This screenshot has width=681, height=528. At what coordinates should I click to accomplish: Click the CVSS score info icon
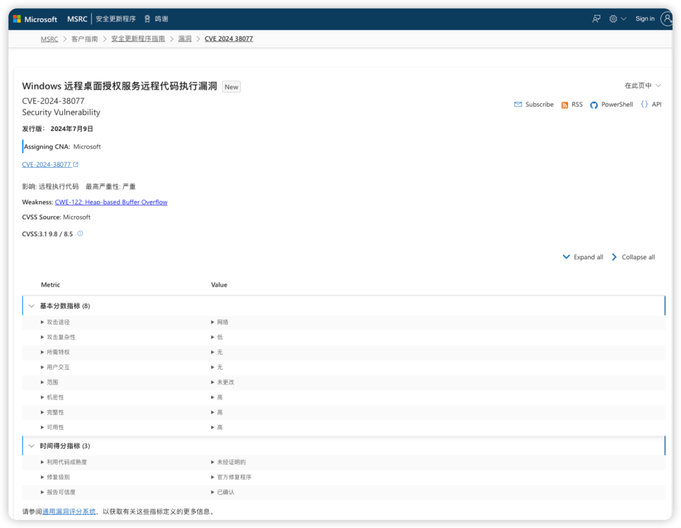80,234
